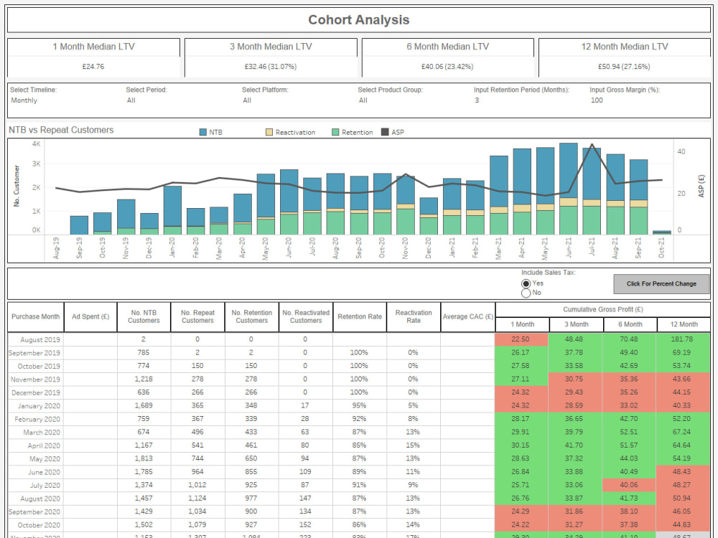Select the red August 2019 profit cell
This screenshot has height=538, width=718.
coord(522,339)
